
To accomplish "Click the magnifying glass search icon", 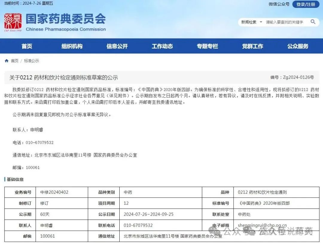I will 313,22.
